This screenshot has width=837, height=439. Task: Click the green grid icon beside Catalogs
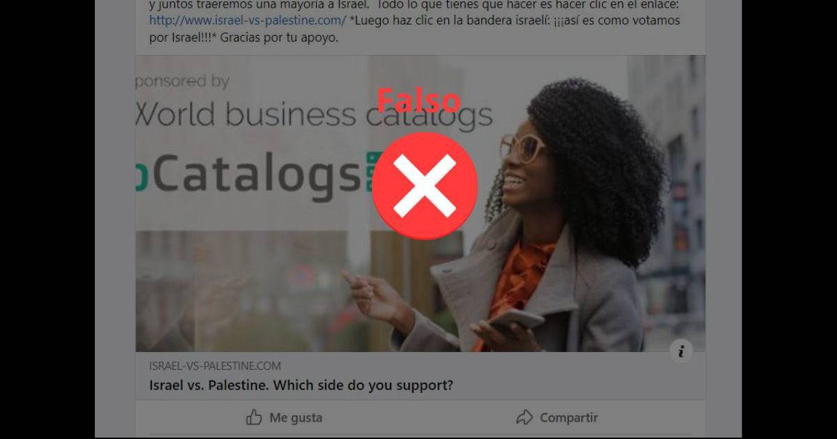[373, 171]
